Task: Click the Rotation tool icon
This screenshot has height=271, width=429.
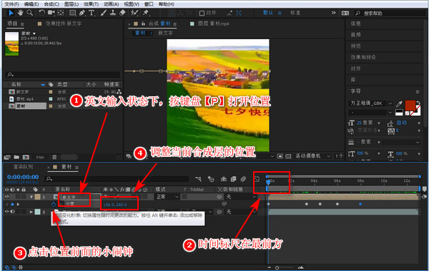Action: pyautogui.click(x=41, y=13)
